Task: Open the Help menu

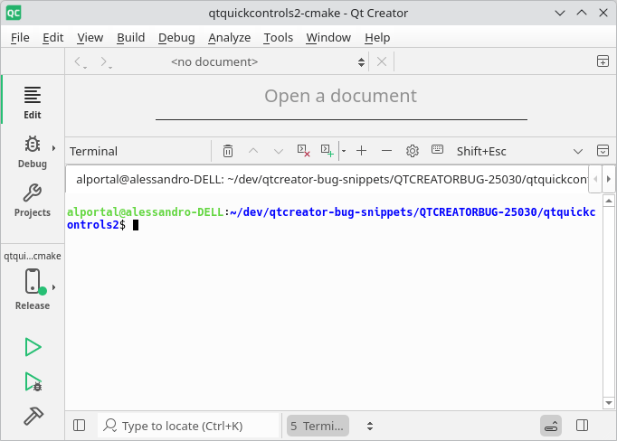Action: pyautogui.click(x=377, y=37)
